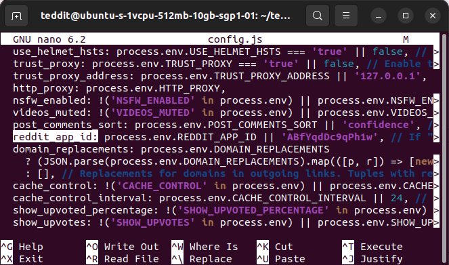Image resolution: width=449 pixels, height=265 pixels.
Task: Open a new terminal tab
Action: coord(16,16)
